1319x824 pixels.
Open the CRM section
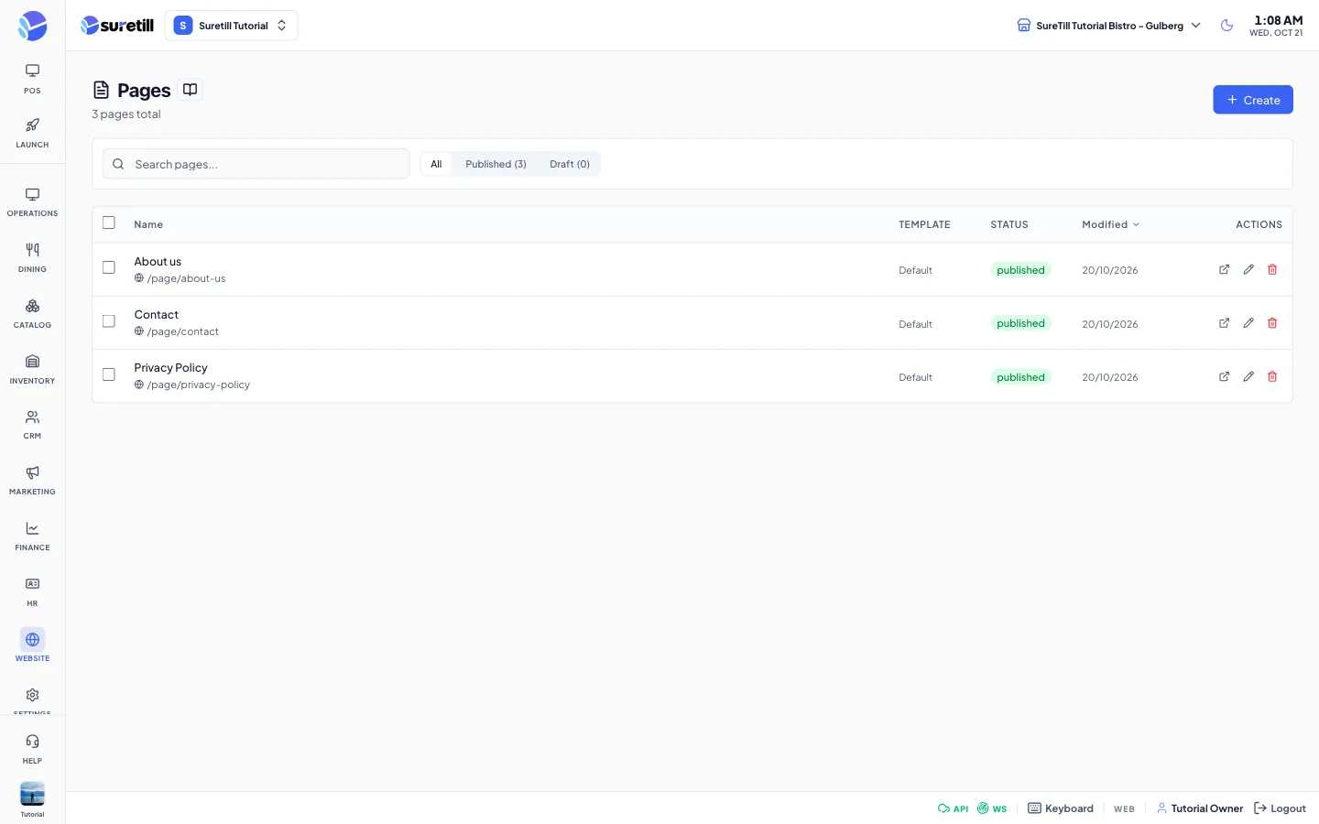click(x=32, y=425)
